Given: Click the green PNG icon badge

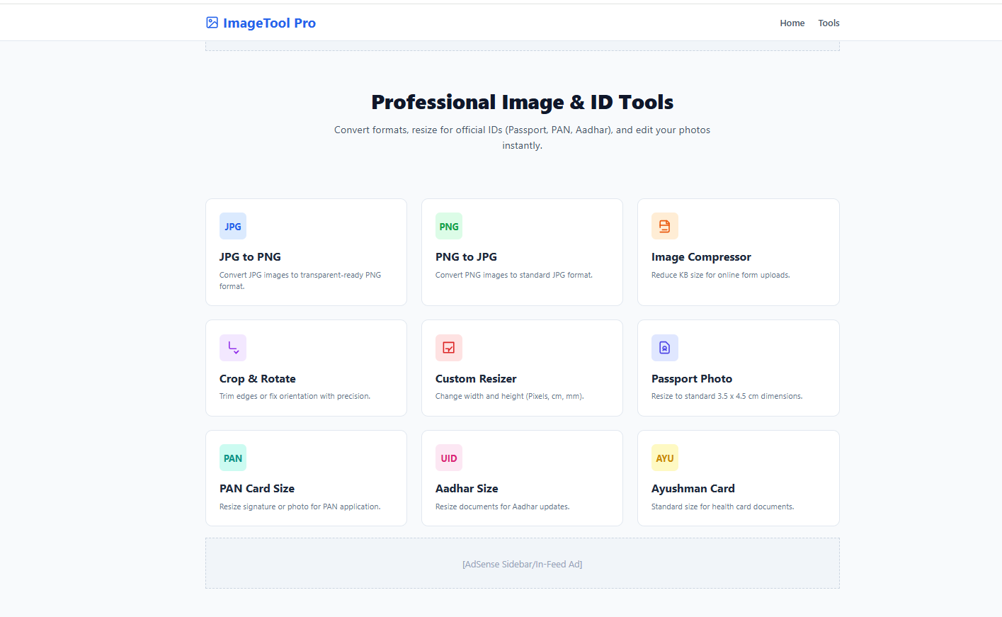Looking at the screenshot, I should pyautogui.click(x=449, y=227).
